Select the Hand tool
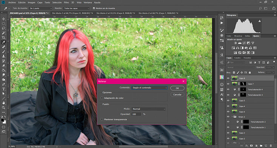The width and height of the screenshot is (277, 148). (3, 103)
